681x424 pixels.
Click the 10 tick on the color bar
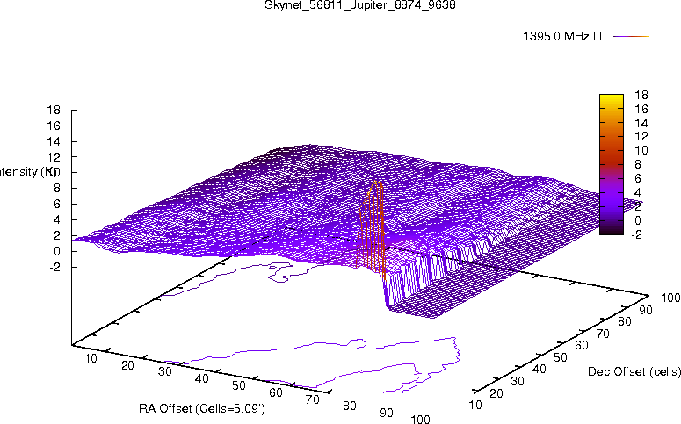(641, 150)
